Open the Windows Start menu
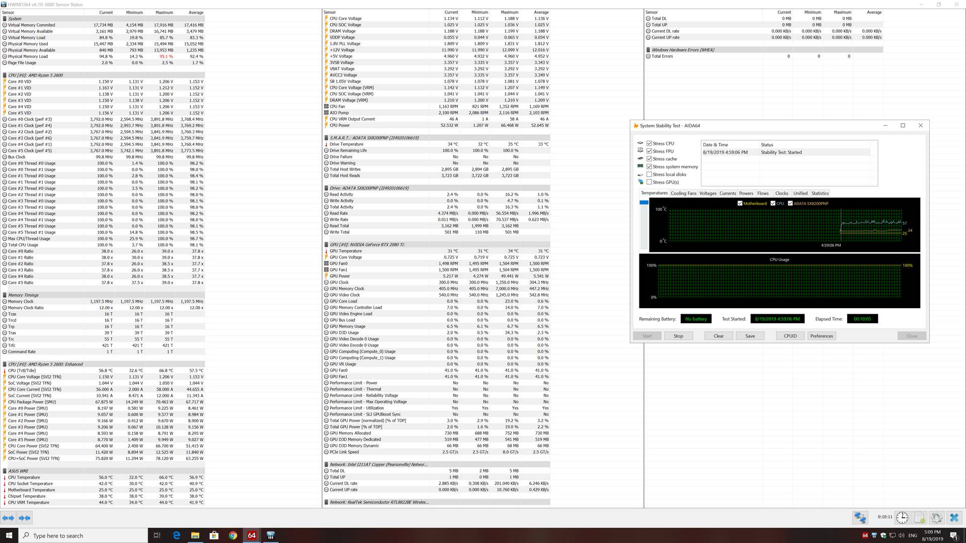Screen dimensions: 966x543 pos(9,535)
